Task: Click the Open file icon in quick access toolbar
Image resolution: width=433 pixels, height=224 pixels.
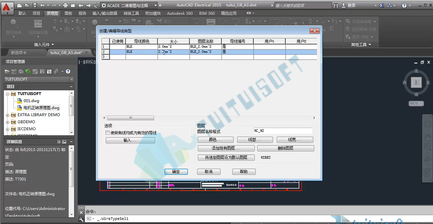Action: [26, 5]
